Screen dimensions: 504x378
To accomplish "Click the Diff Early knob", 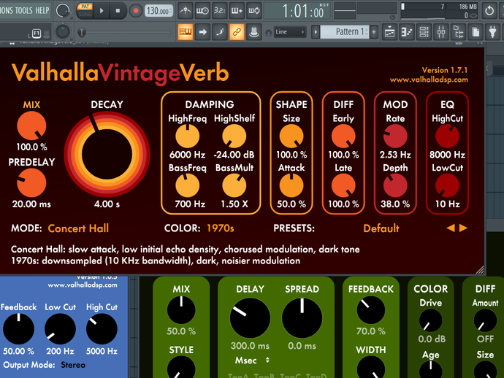I will [343, 136].
